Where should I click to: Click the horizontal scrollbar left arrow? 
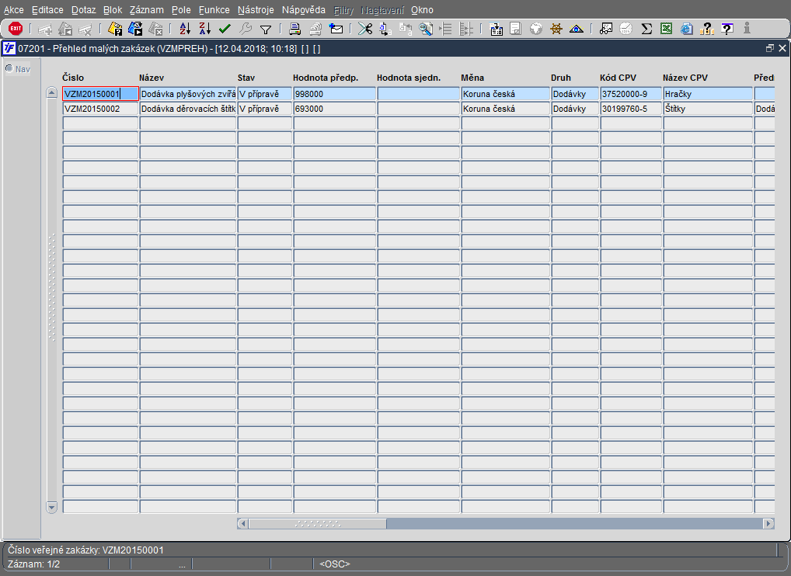(242, 523)
